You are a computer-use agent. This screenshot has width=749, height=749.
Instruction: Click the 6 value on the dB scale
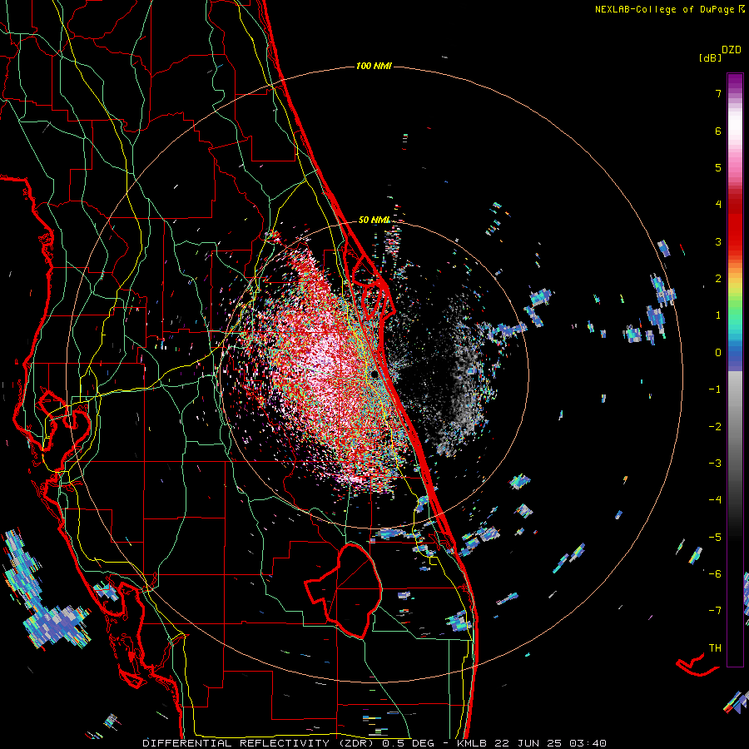(718, 131)
